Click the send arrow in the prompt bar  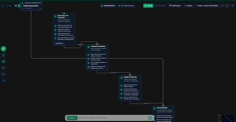click(150, 118)
